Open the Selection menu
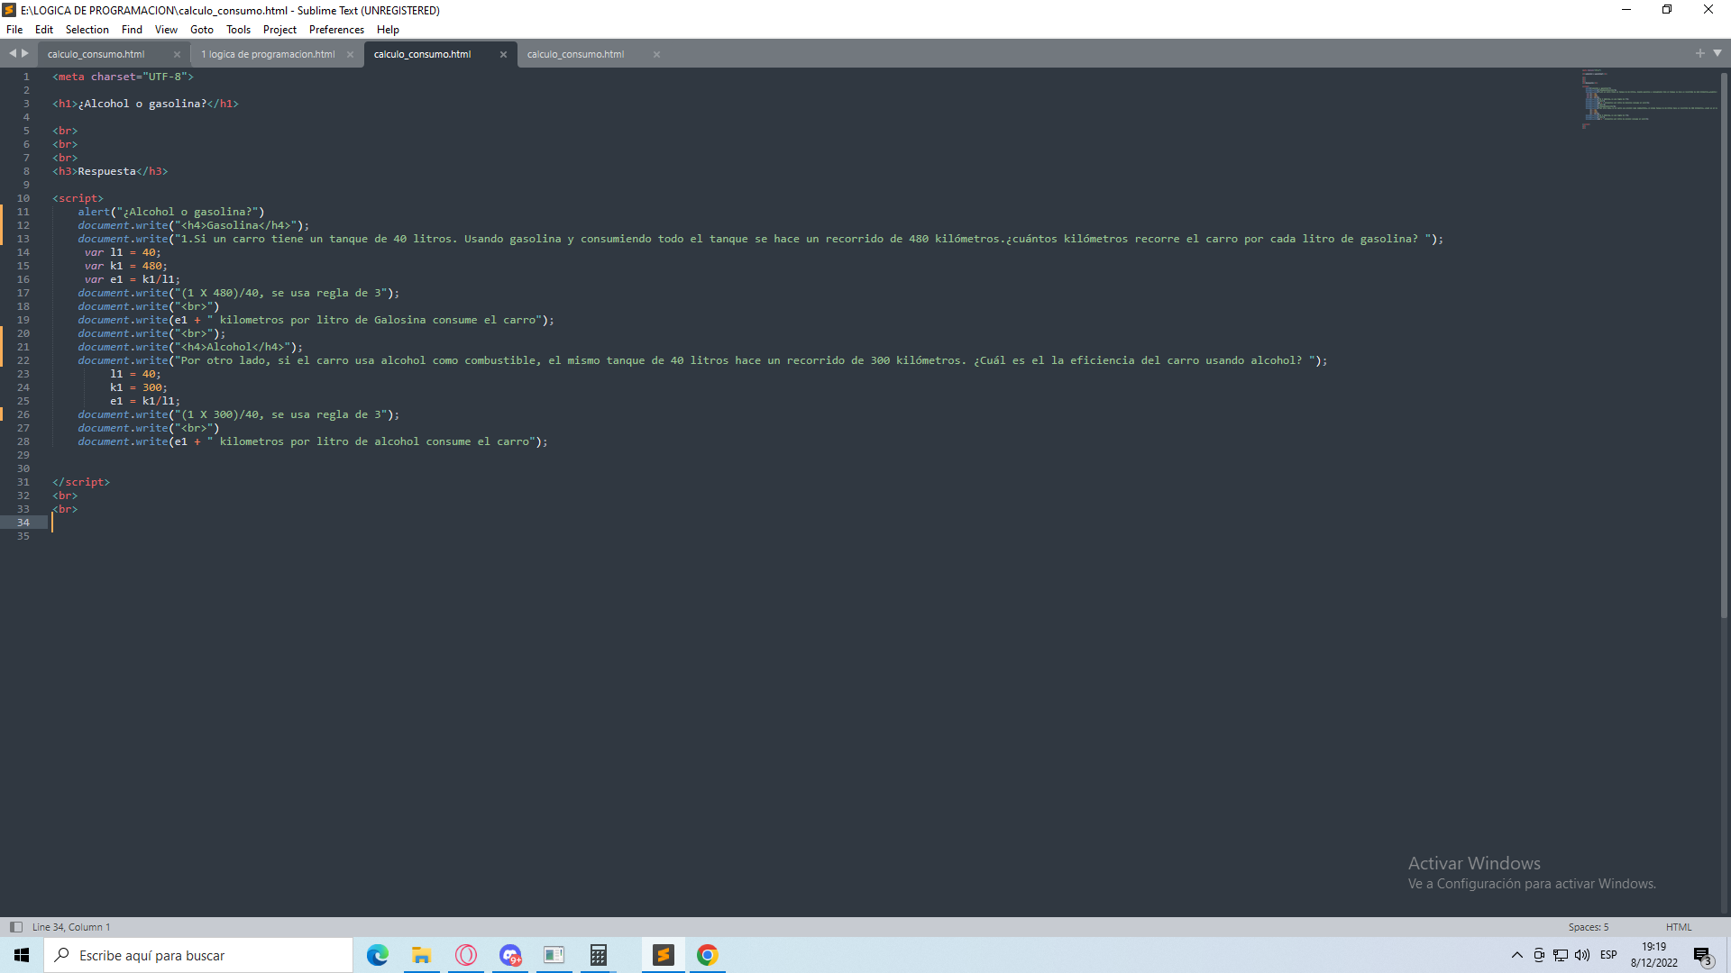The height and width of the screenshot is (973, 1731). (87, 30)
